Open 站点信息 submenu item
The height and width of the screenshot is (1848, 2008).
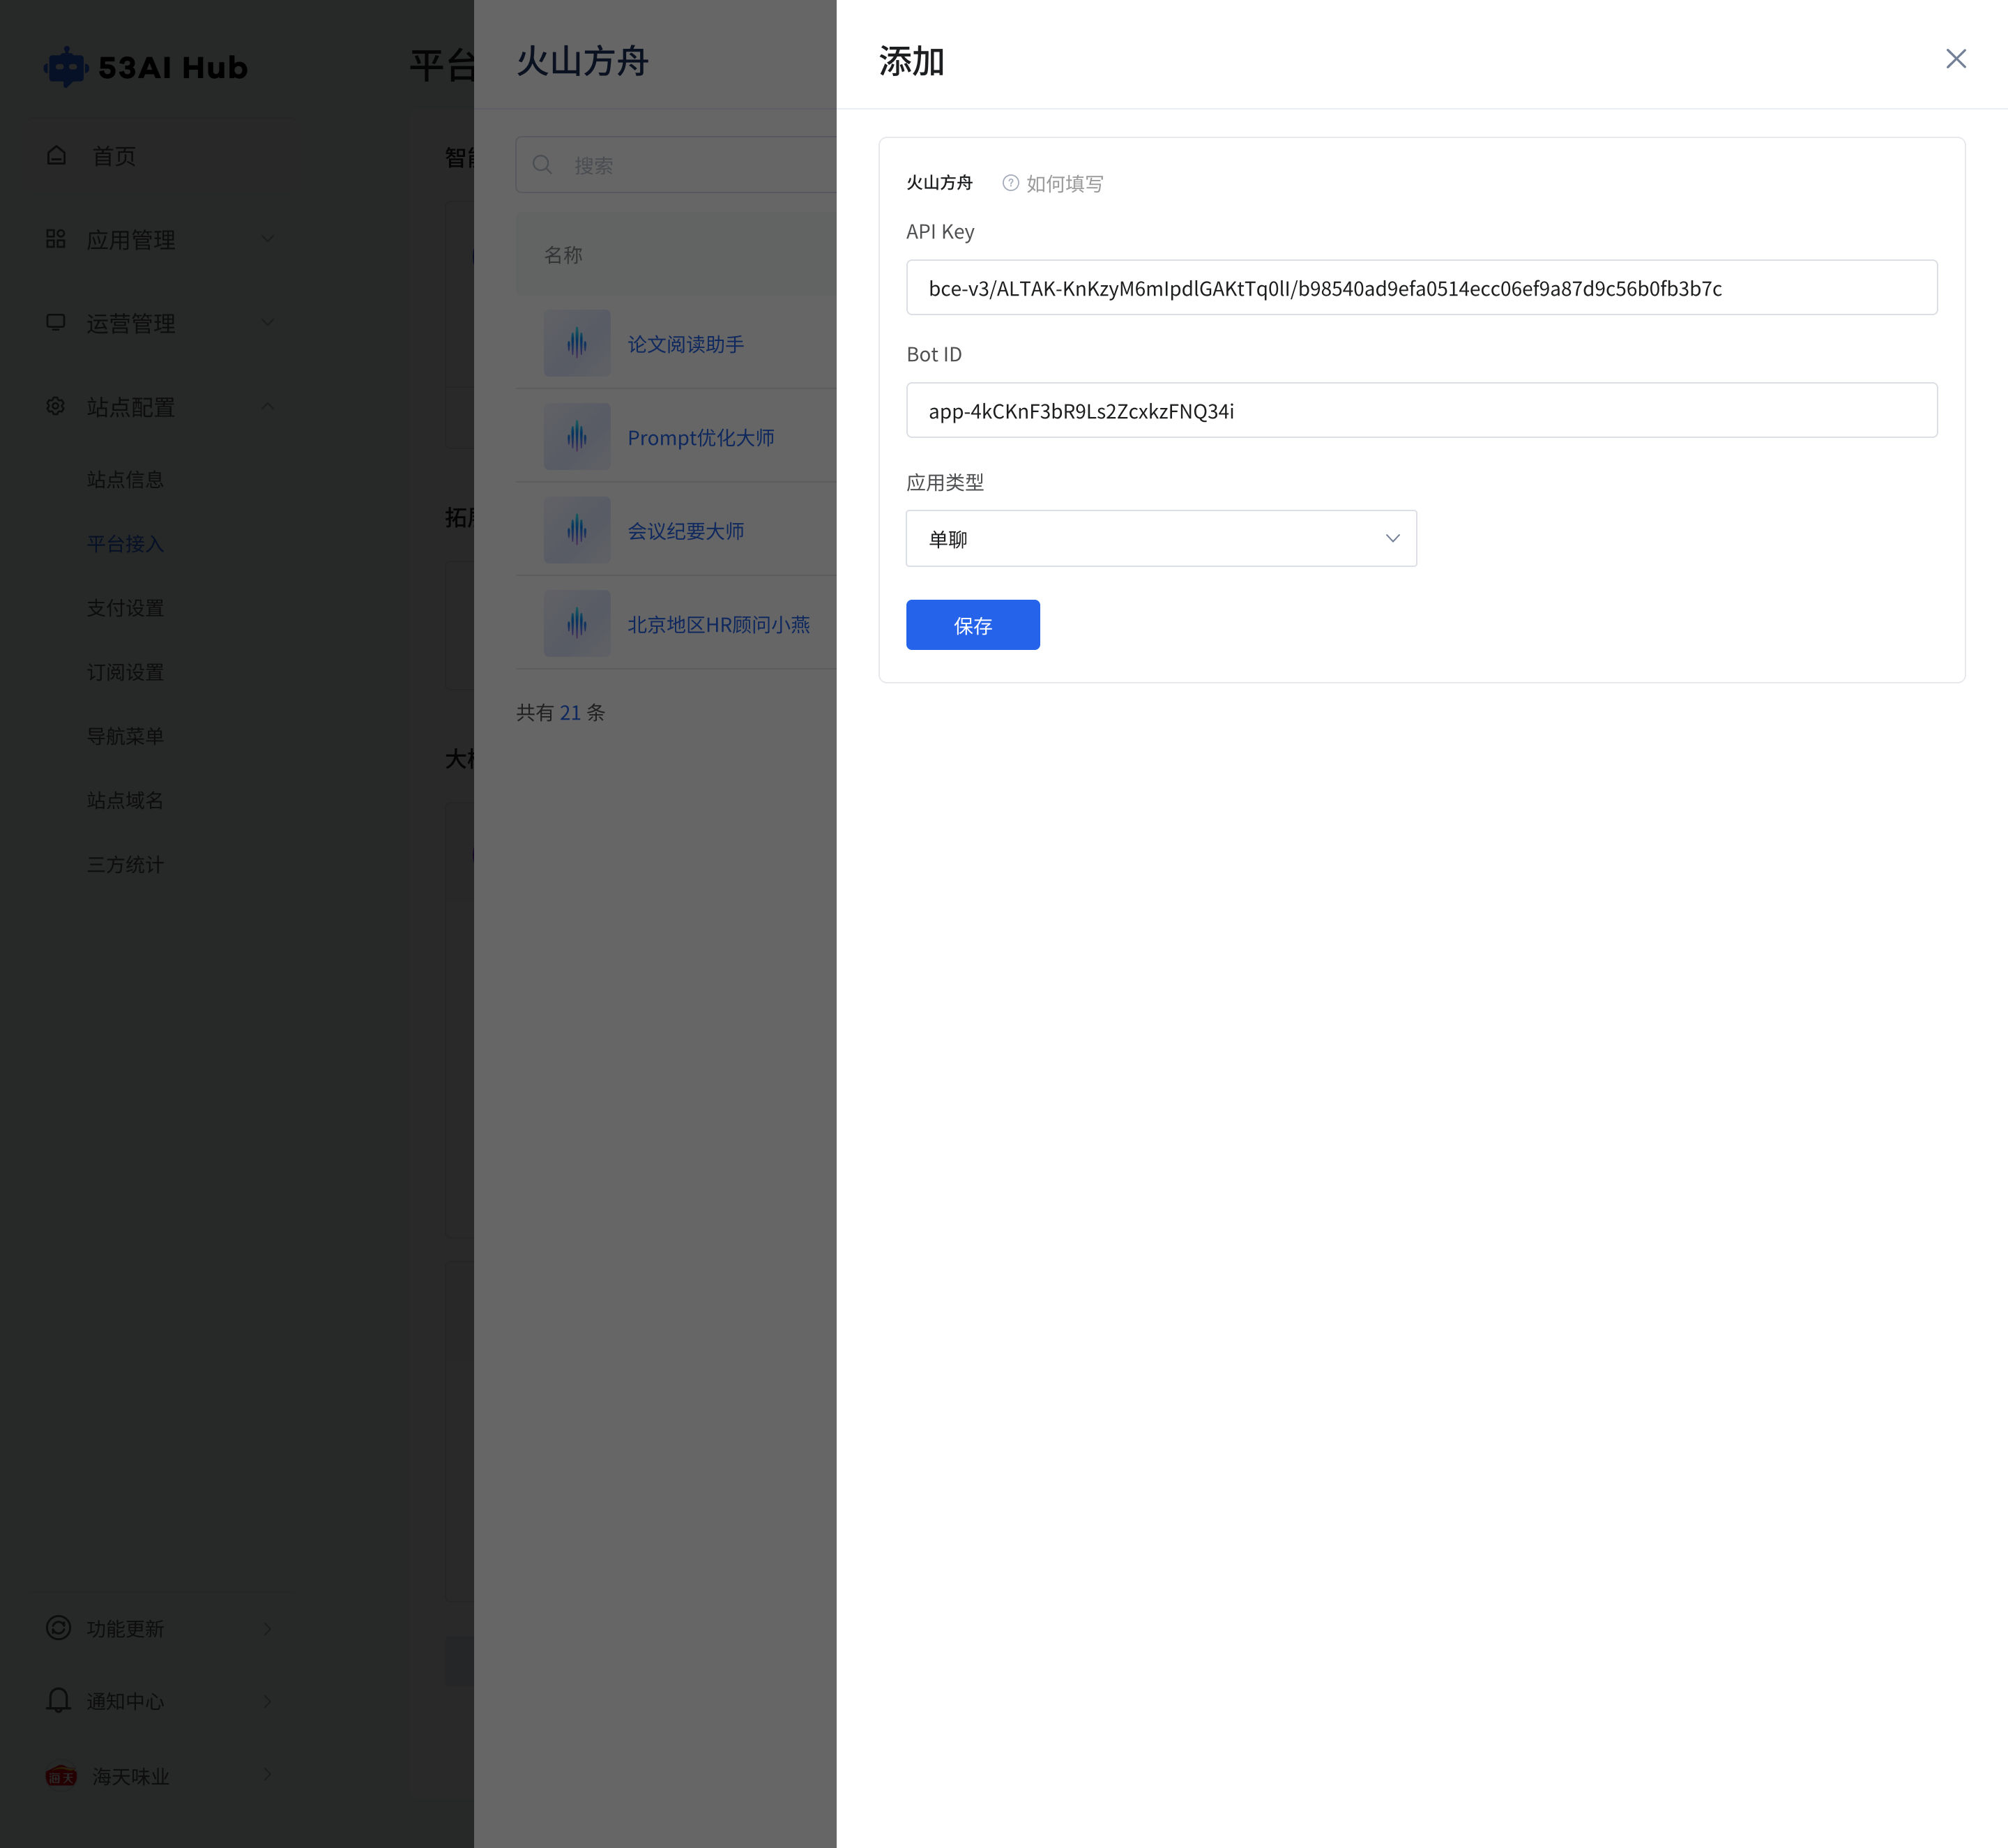coord(125,480)
